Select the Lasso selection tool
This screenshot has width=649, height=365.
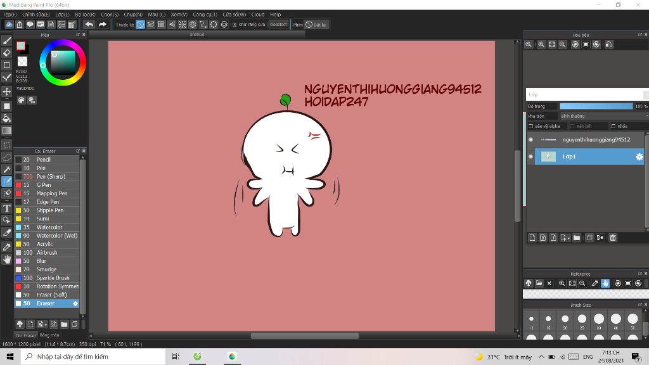click(6, 157)
